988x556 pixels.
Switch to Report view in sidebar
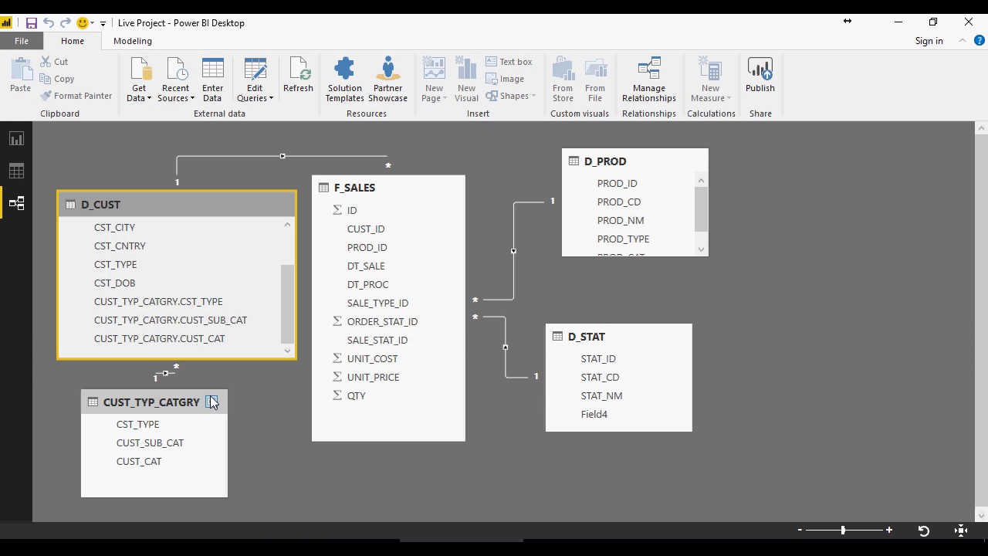pos(16,139)
